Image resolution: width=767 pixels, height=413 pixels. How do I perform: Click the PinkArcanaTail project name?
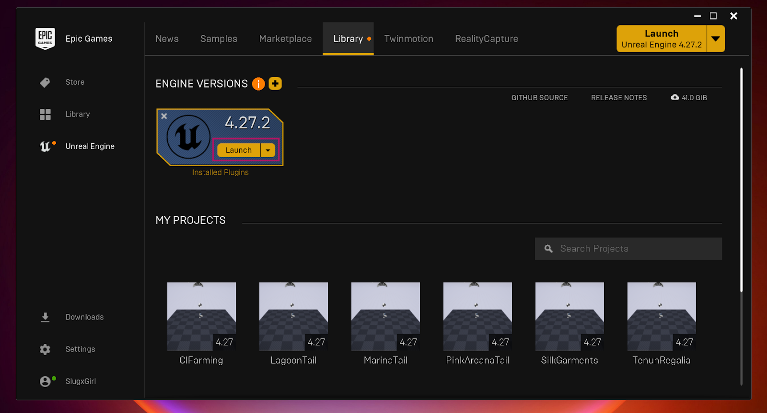tap(477, 360)
